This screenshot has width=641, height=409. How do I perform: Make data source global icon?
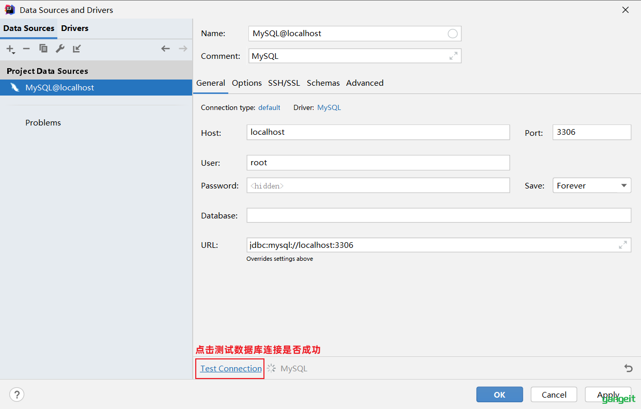[x=77, y=49]
